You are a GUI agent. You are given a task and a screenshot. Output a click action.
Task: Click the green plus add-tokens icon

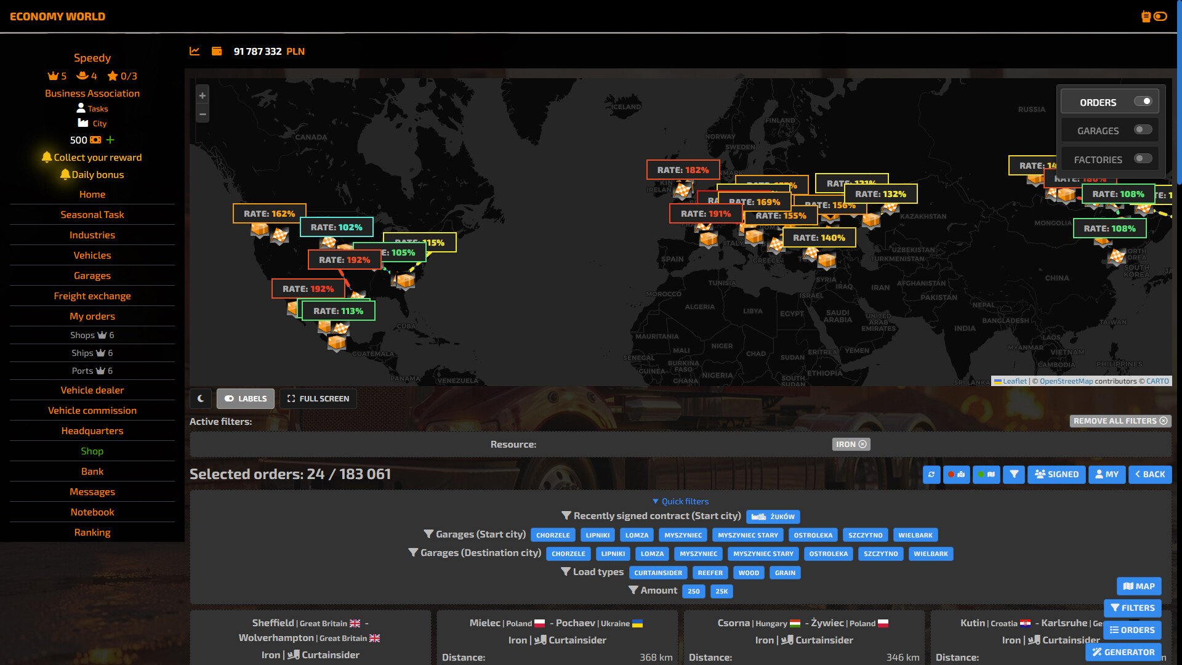[x=110, y=140]
